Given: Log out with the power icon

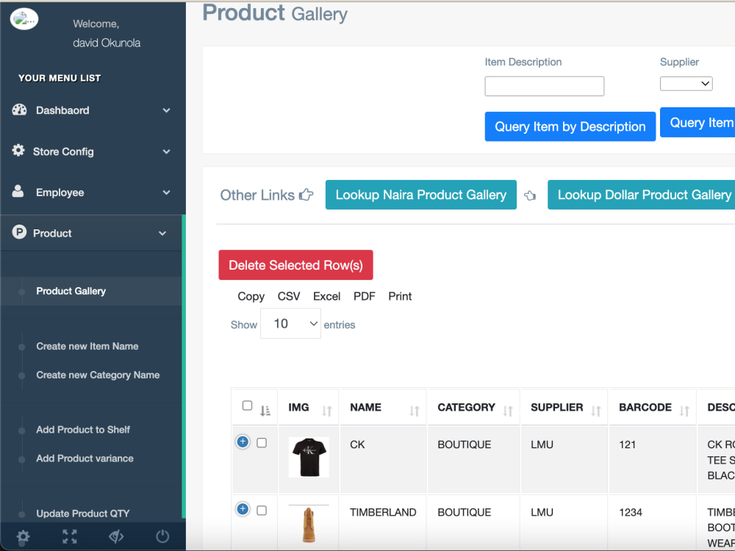Looking at the screenshot, I should (162, 536).
